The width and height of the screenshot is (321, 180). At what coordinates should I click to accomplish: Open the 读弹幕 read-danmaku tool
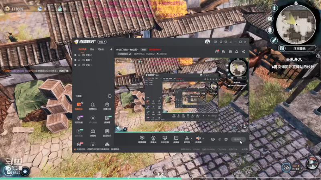pyautogui.click(x=107, y=119)
